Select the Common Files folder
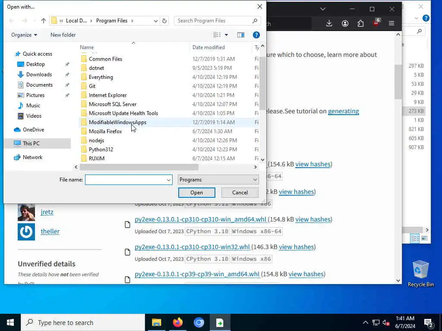 pyautogui.click(x=105, y=59)
